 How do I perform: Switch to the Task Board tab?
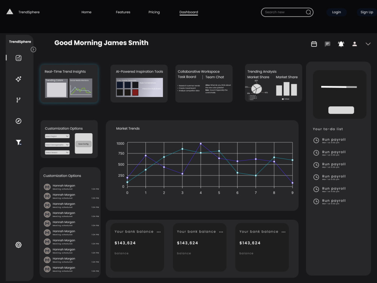(x=187, y=77)
